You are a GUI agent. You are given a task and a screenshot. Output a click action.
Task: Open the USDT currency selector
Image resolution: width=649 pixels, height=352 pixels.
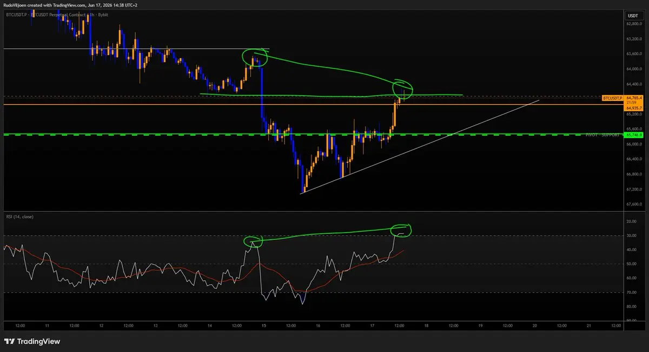[x=632, y=15]
